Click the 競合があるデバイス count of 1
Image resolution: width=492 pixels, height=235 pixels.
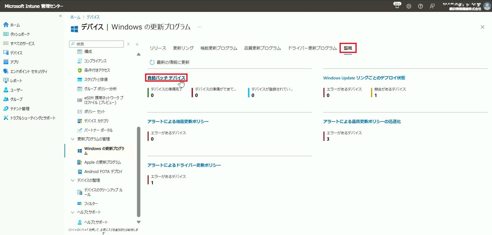click(376, 95)
